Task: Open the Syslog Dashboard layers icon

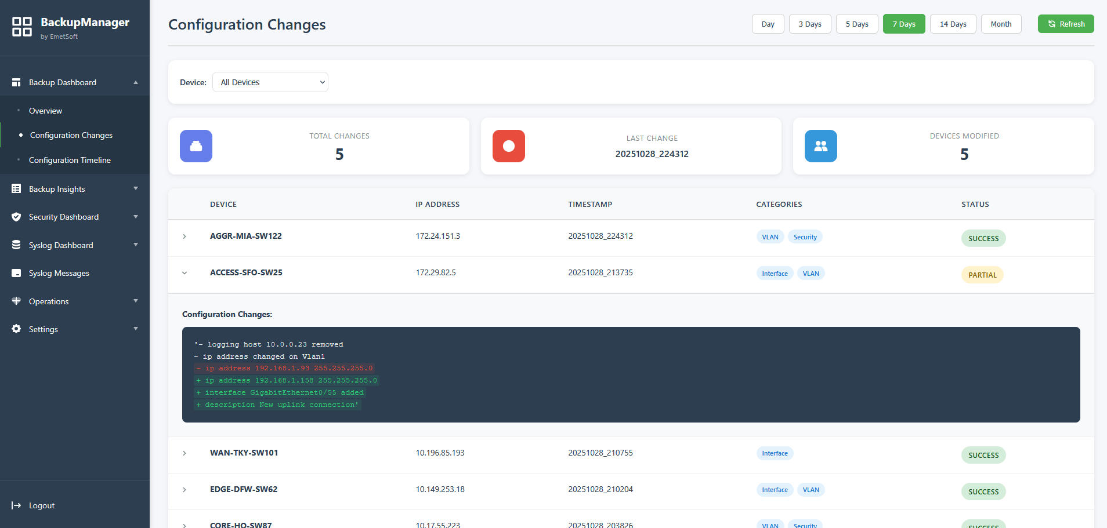Action: click(x=16, y=245)
